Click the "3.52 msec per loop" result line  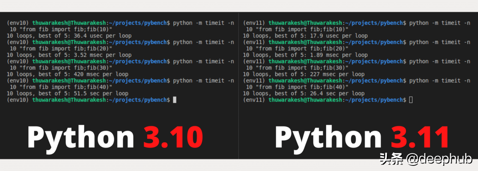(x=69, y=55)
